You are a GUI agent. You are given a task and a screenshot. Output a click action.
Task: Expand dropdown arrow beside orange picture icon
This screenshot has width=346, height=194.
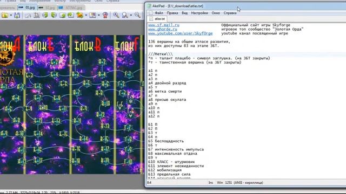click(x=86, y=15)
